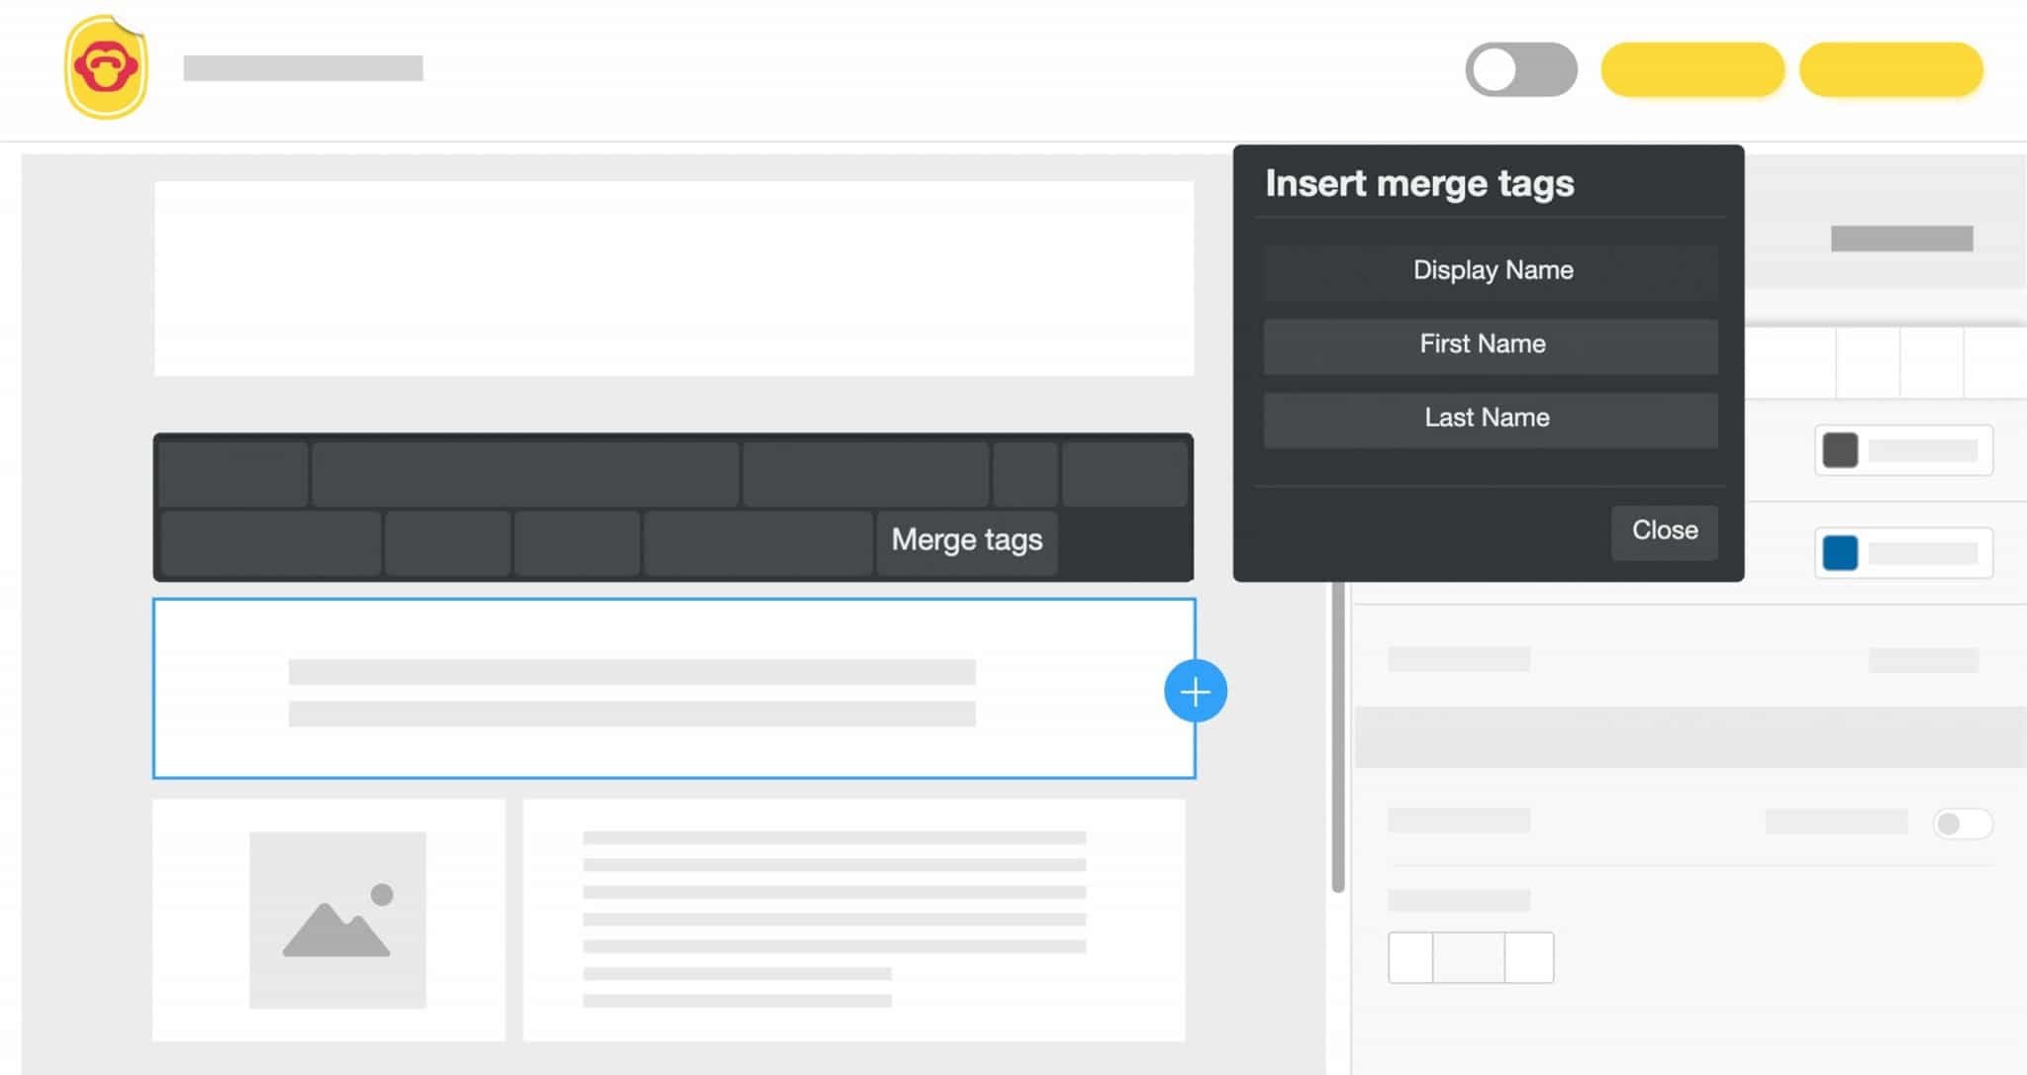This screenshot has height=1075, width=2027.
Task: Open the Merge tags toolbar option
Action: (x=967, y=540)
